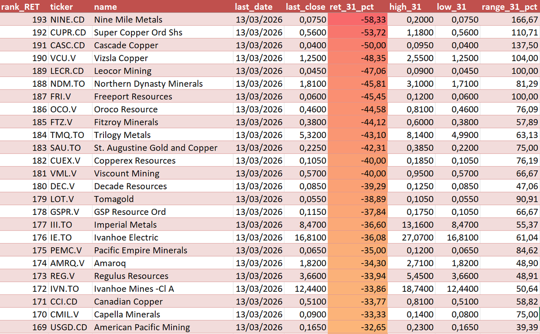This screenshot has width=540, height=334.
Task: Select the range_31_pct column header
Action: pos(510,7)
